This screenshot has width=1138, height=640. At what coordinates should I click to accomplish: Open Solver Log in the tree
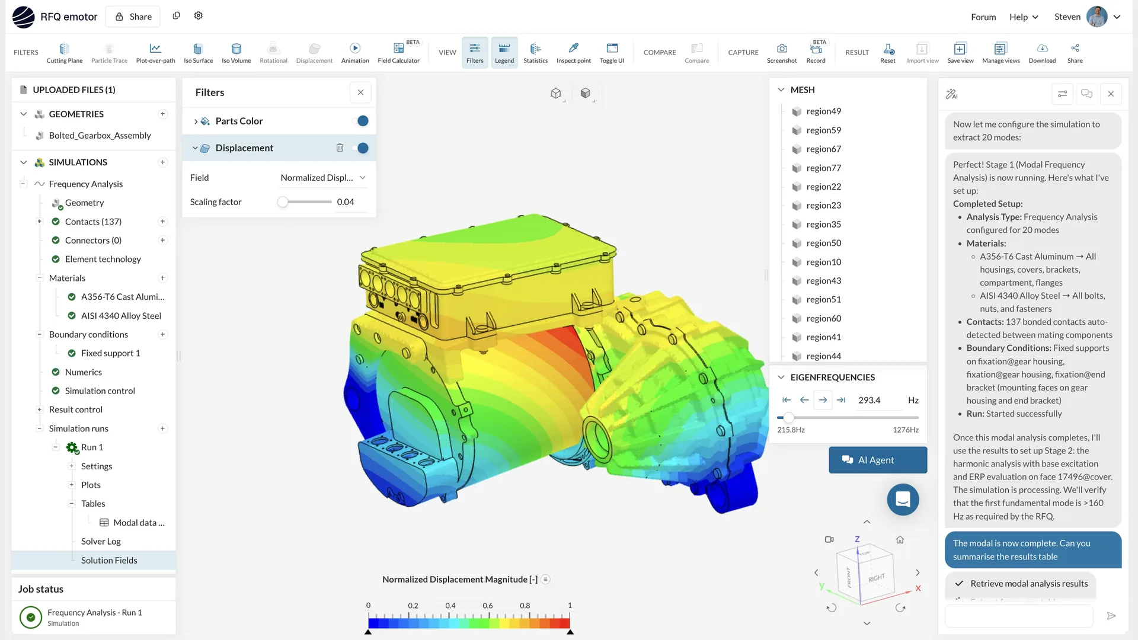101,541
